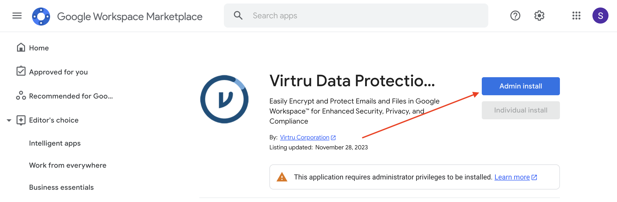Click the warning triangle in the admin notice

pos(282,177)
